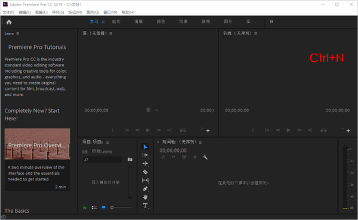This screenshot has width=358, height=220.
Task: Open the 标记(M) menu
Action: click(x=75, y=13)
